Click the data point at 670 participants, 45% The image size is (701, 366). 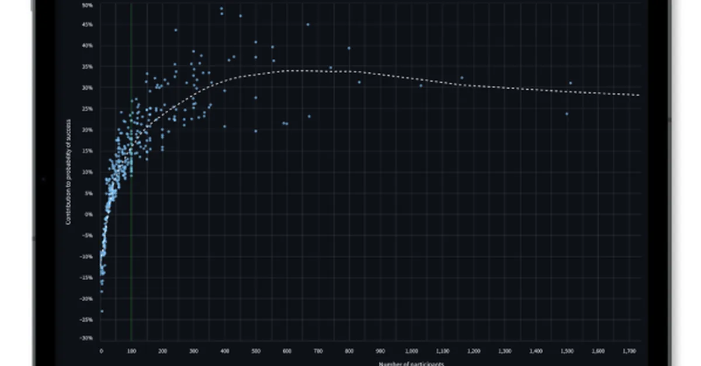pyautogui.click(x=308, y=24)
